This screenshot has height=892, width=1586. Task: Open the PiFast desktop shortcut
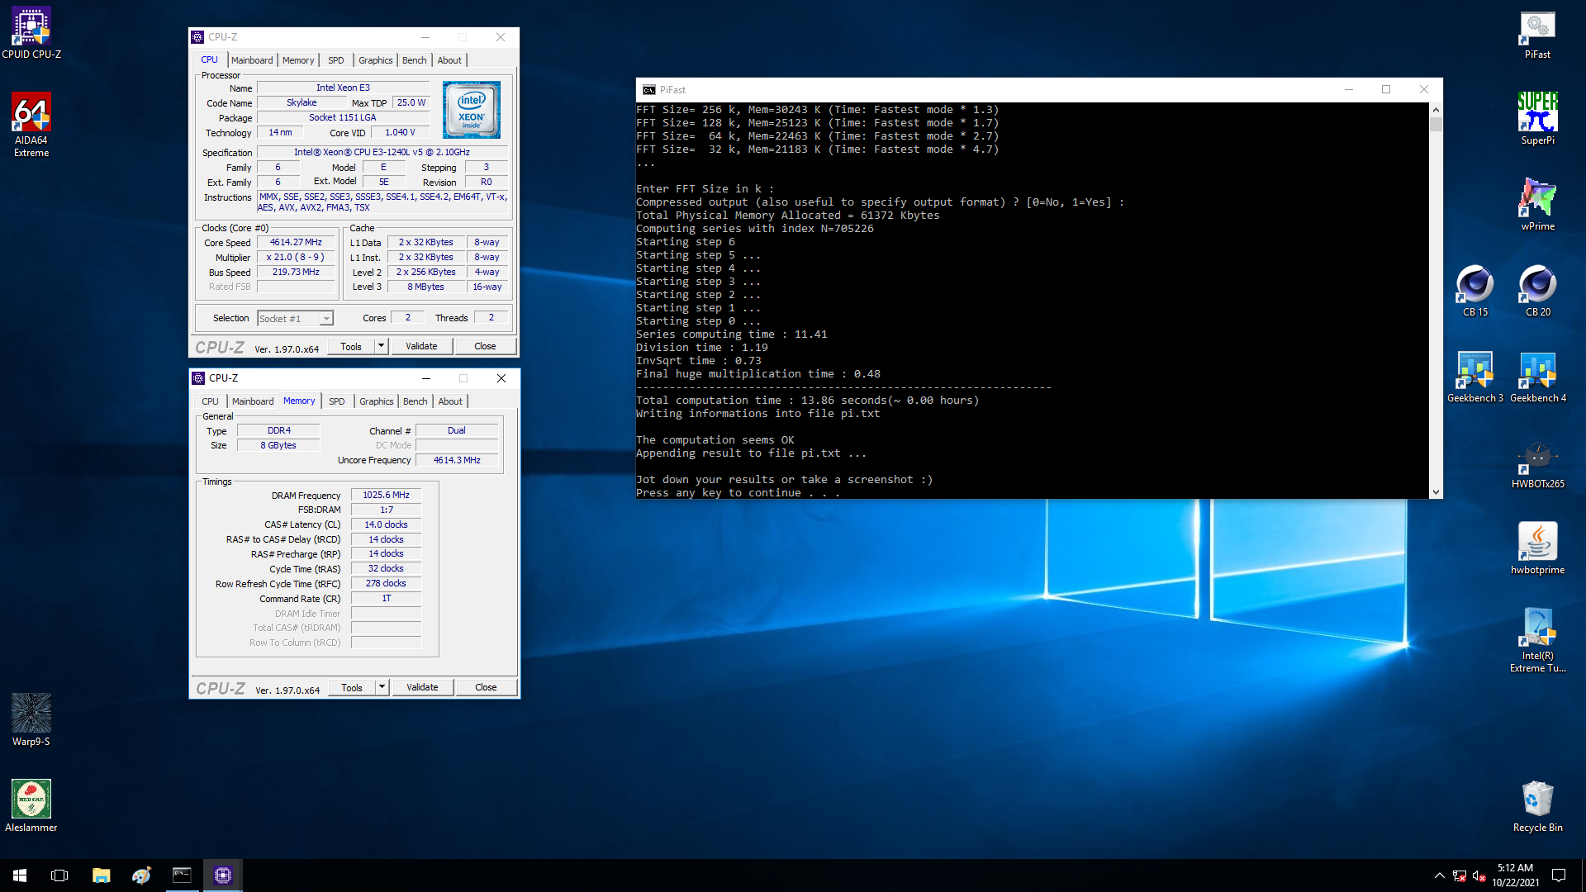[1537, 35]
